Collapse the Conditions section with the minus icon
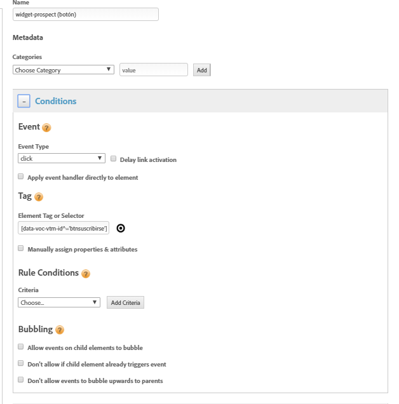The width and height of the screenshot is (399, 404). pyautogui.click(x=24, y=101)
